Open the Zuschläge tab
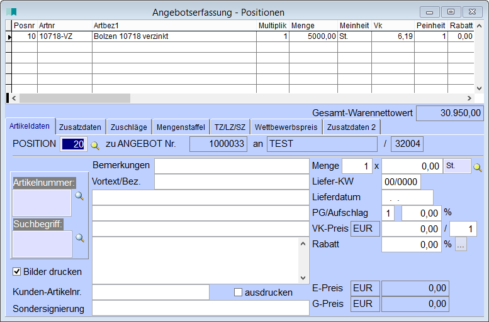The height and width of the screenshot is (322, 489). coord(129,127)
